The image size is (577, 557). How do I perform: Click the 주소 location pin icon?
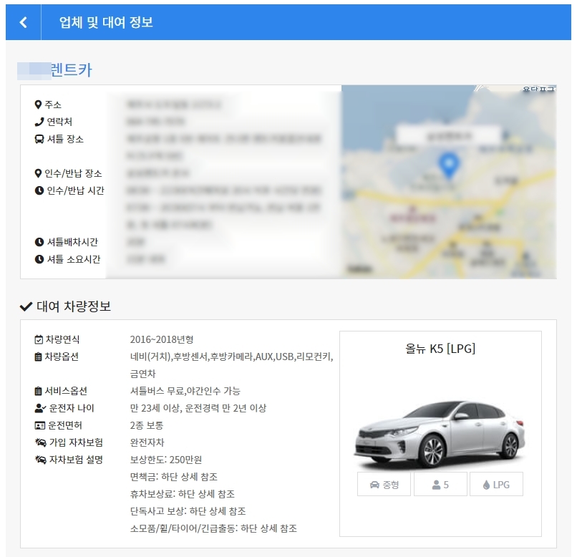[37, 105]
